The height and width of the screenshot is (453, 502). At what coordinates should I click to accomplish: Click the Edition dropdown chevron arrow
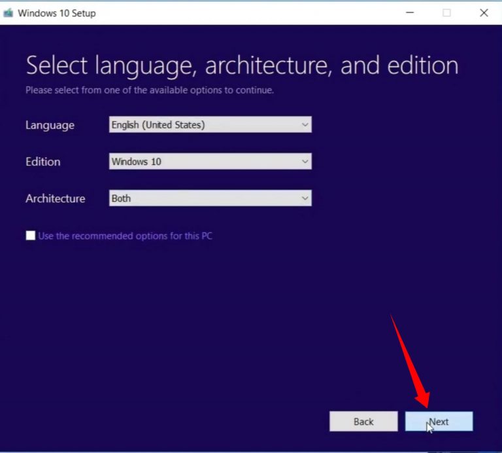(x=305, y=162)
